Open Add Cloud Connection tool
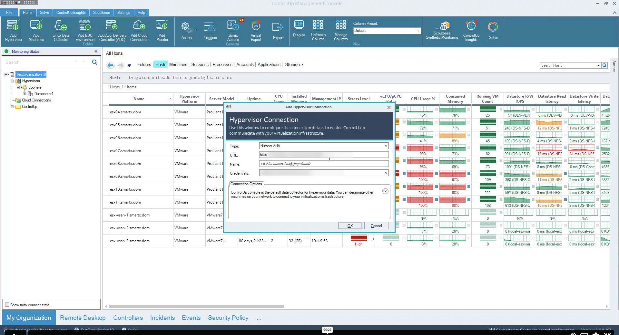 pyautogui.click(x=139, y=31)
